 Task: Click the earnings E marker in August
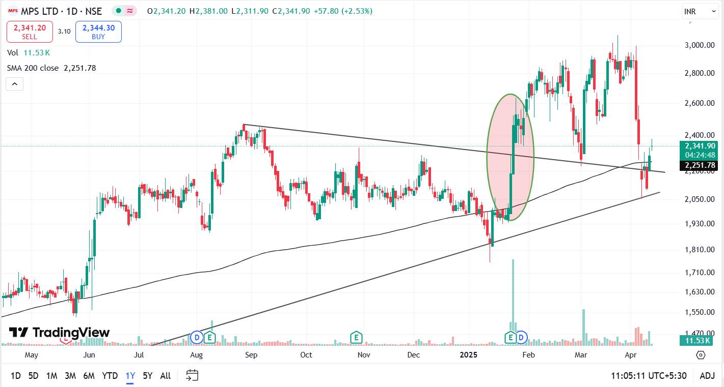(209, 337)
